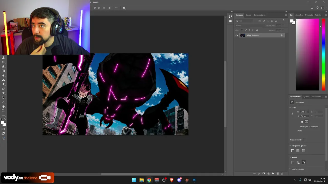Open the workspace switcher icon
The image size is (328, 184).
pos(323,8)
